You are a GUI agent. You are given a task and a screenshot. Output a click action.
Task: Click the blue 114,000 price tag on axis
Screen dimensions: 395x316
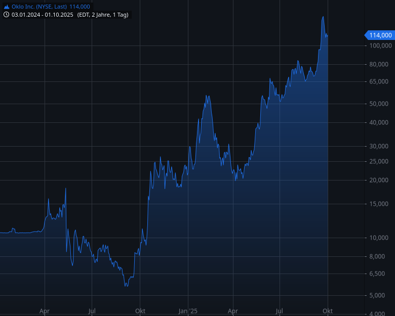click(380, 35)
